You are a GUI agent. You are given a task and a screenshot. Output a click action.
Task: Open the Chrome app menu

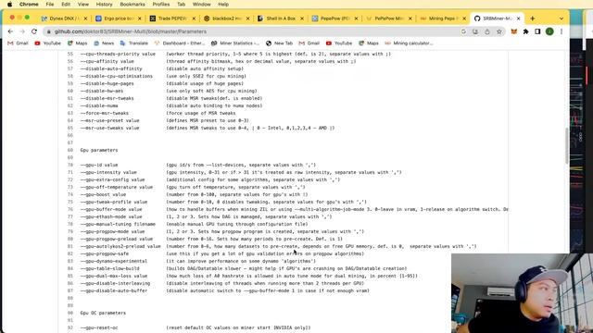[29, 4]
